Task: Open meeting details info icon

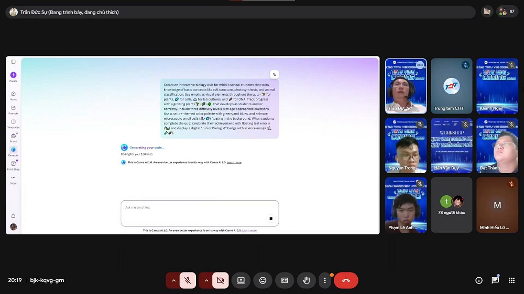Action: click(x=479, y=280)
